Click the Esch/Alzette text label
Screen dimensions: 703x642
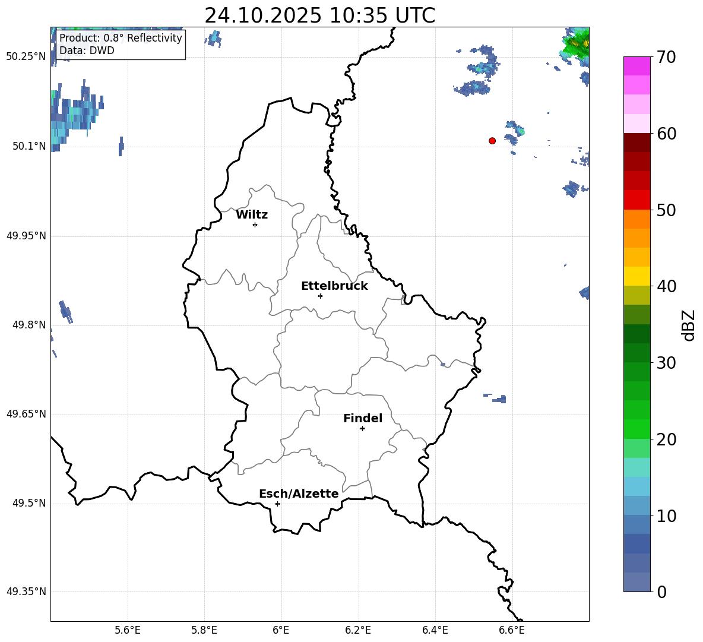pos(299,494)
